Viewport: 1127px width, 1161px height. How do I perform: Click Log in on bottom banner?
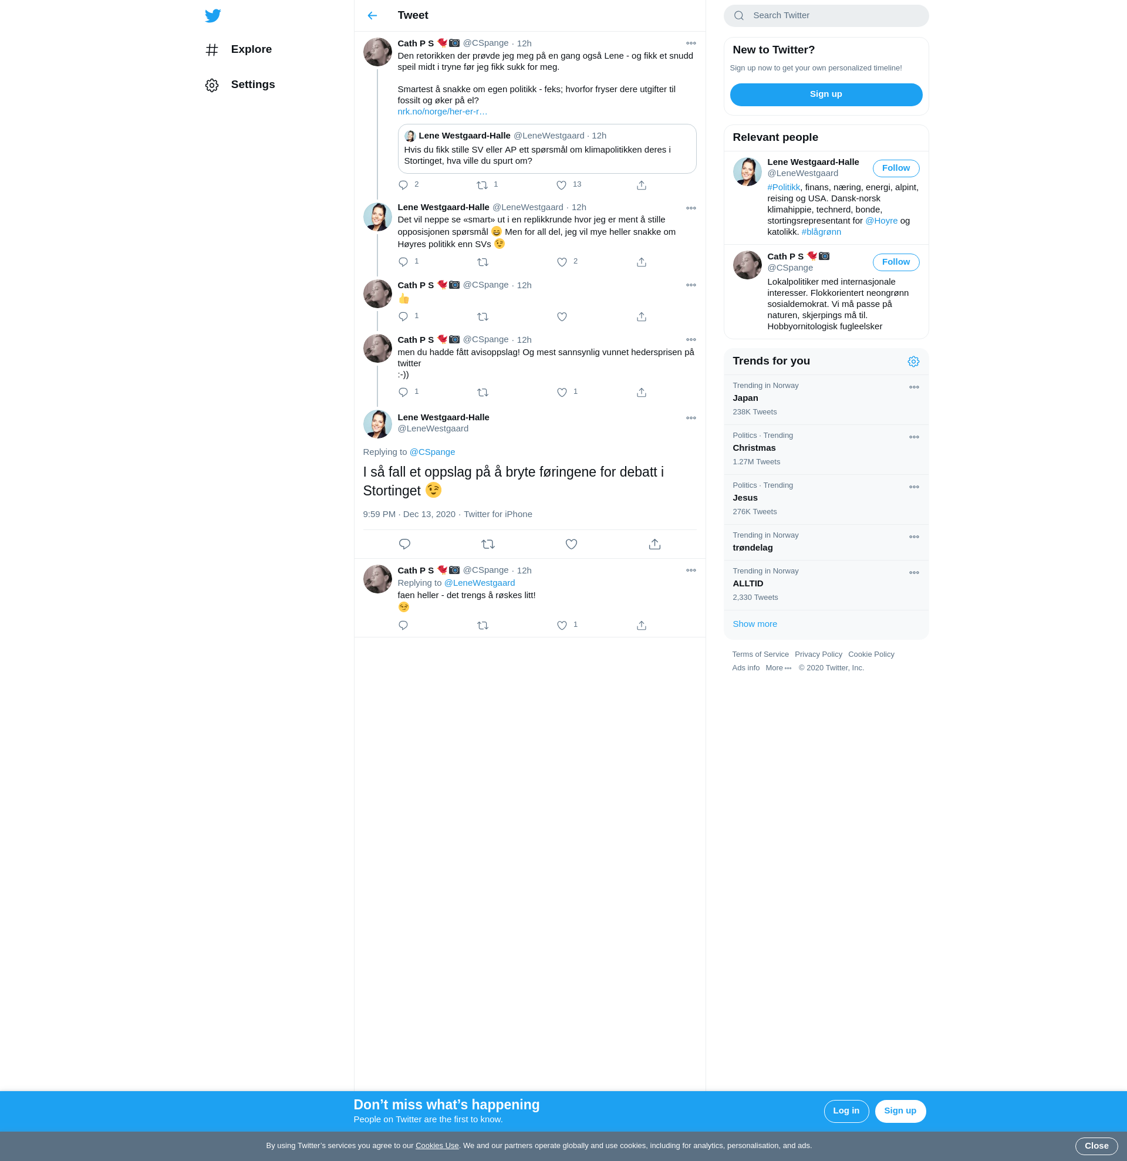point(846,1111)
